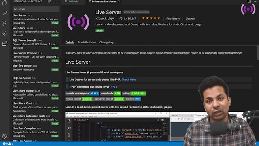Install the Live Share extension
The height and width of the screenshot is (146, 259).
click(55, 35)
